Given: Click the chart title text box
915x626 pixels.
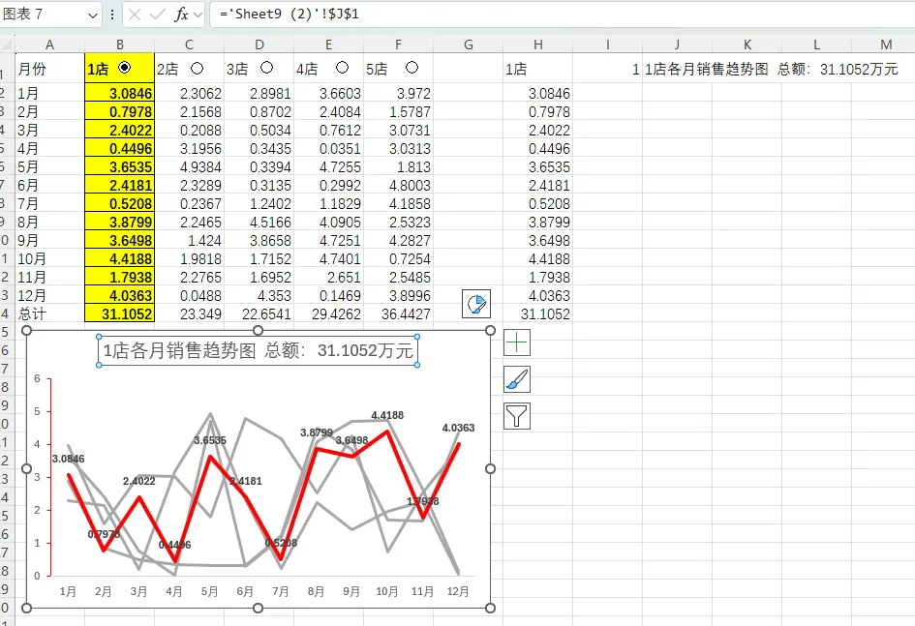Looking at the screenshot, I should click(x=258, y=350).
